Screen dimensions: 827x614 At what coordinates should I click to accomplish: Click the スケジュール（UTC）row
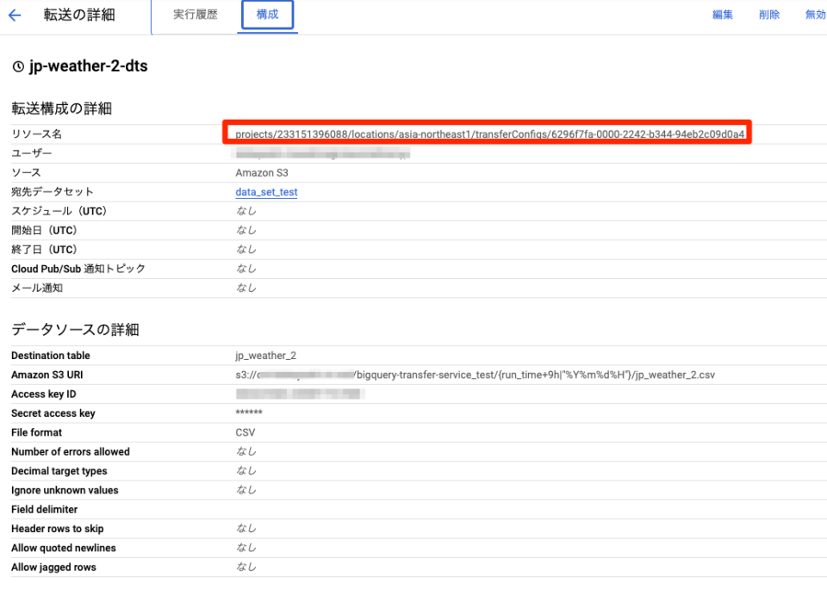[246, 211]
